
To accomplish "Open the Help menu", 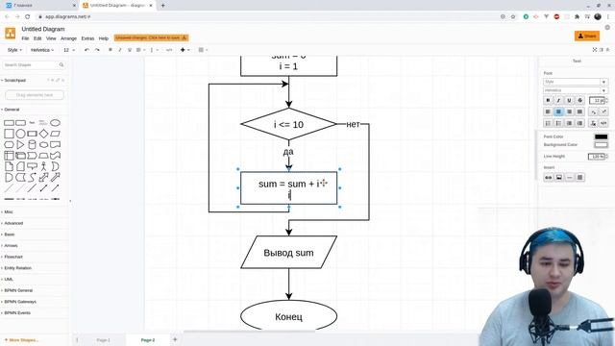I will 104,38.
